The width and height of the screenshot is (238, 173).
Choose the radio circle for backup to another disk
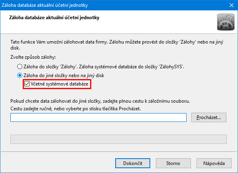click(x=20, y=76)
